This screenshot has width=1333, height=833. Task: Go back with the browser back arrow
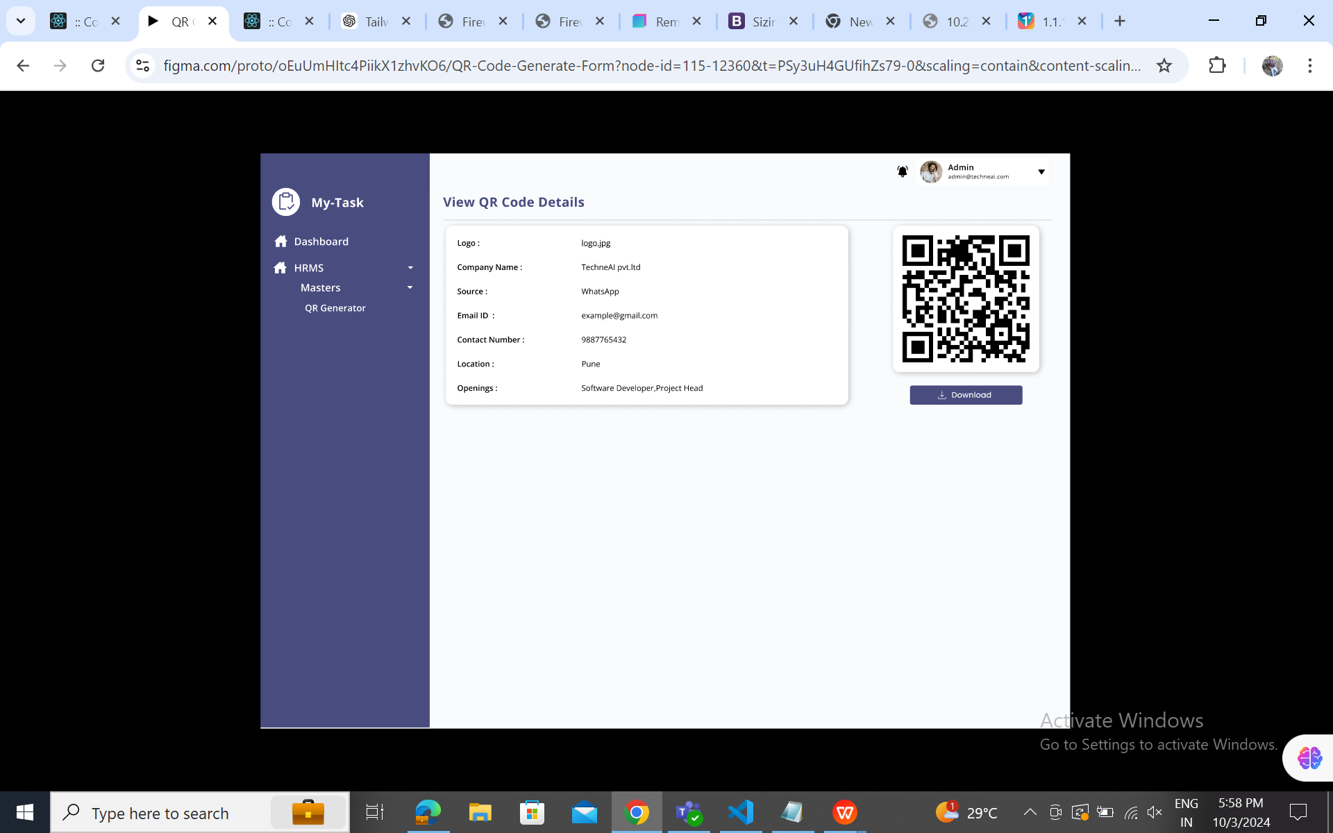click(23, 65)
